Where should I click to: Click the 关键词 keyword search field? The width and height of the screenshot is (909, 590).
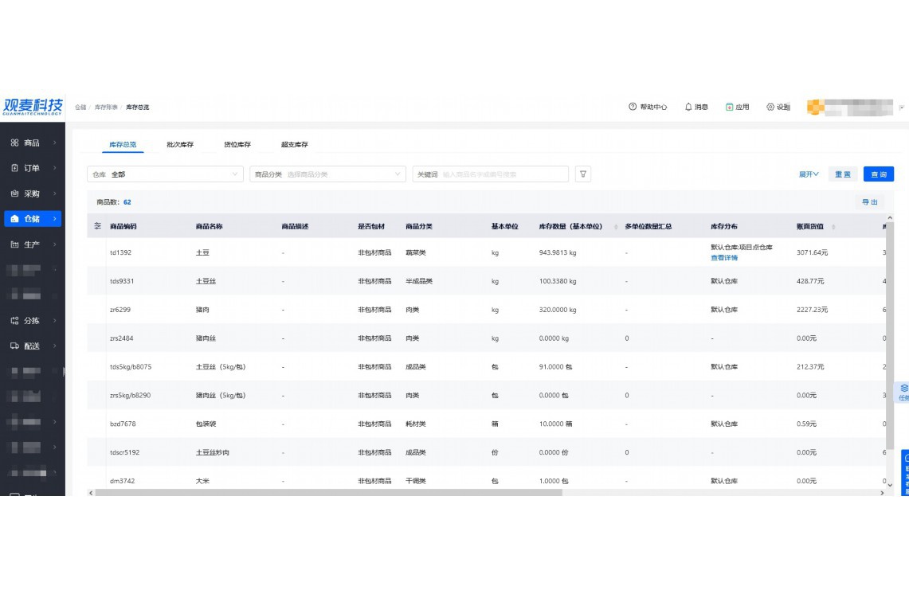(x=502, y=174)
